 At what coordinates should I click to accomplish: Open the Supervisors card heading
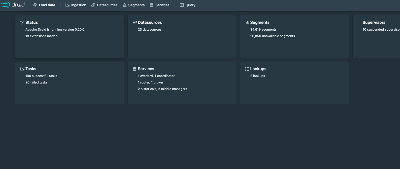374,23
